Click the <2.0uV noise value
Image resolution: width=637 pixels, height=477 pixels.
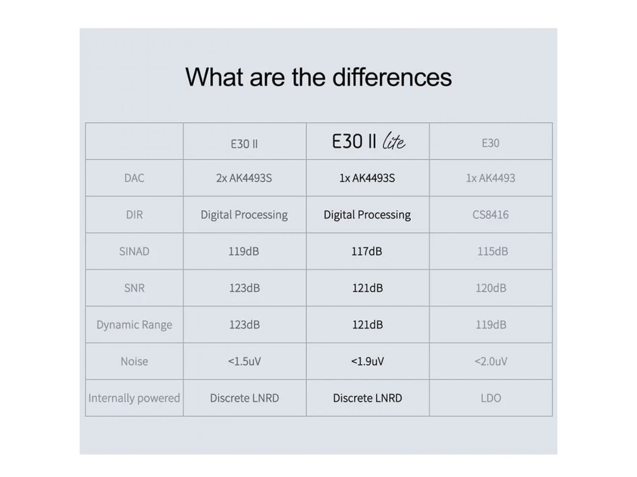[x=491, y=361]
